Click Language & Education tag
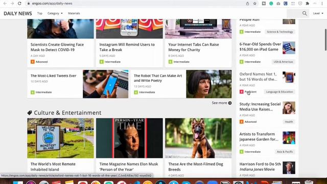Image resolution: width=327 pixels, height=184 pixels. tap(279, 92)
